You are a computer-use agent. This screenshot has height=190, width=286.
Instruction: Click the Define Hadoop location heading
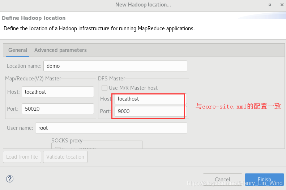coord(34,18)
